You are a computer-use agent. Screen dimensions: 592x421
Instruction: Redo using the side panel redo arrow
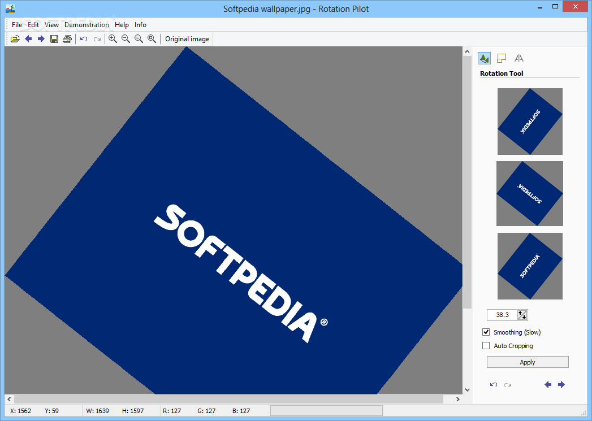[507, 385]
